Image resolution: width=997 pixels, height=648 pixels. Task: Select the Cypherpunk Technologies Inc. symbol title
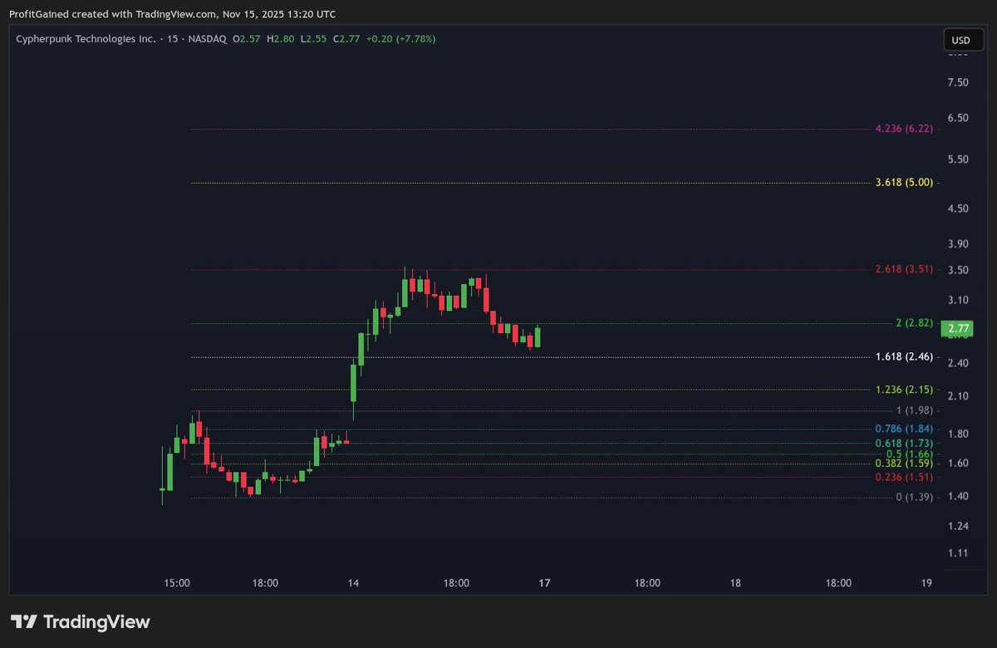click(86, 39)
